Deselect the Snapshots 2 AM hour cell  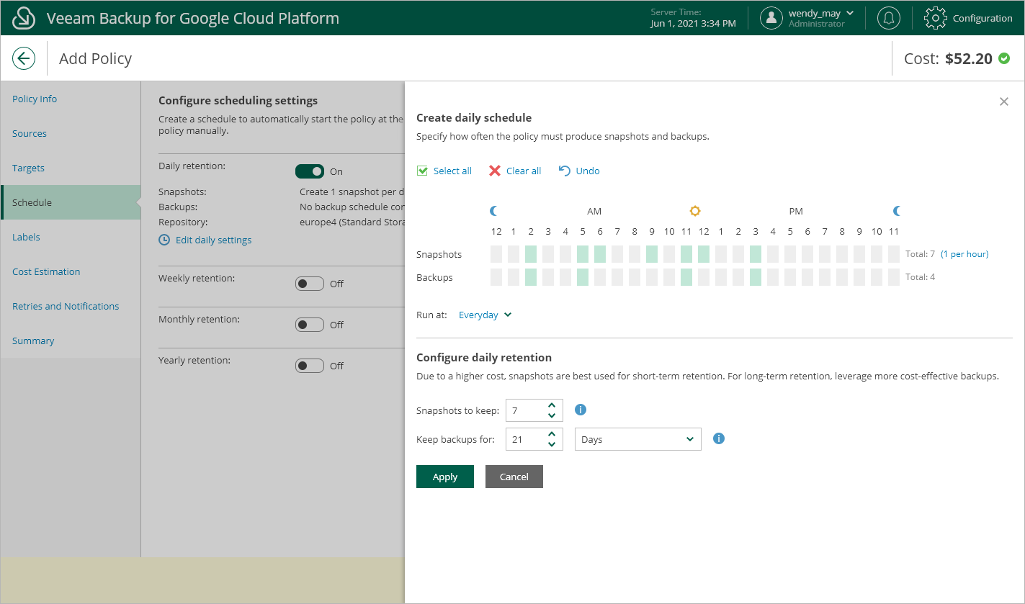[531, 254]
